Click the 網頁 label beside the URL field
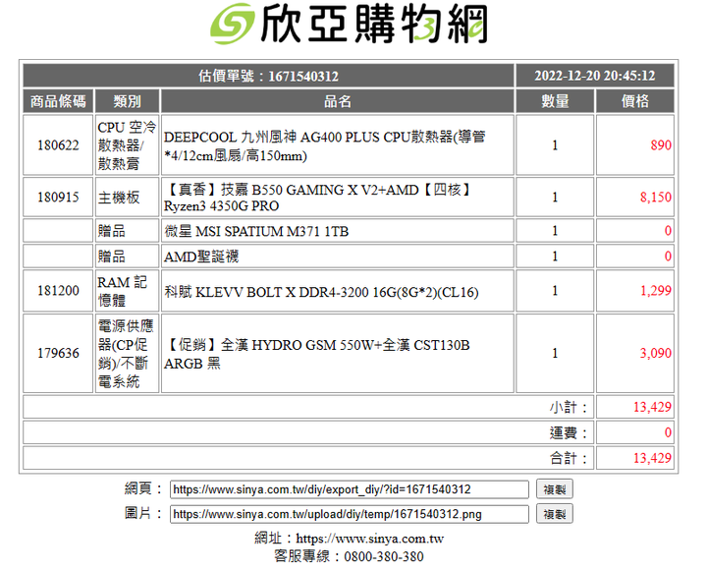 [143, 488]
